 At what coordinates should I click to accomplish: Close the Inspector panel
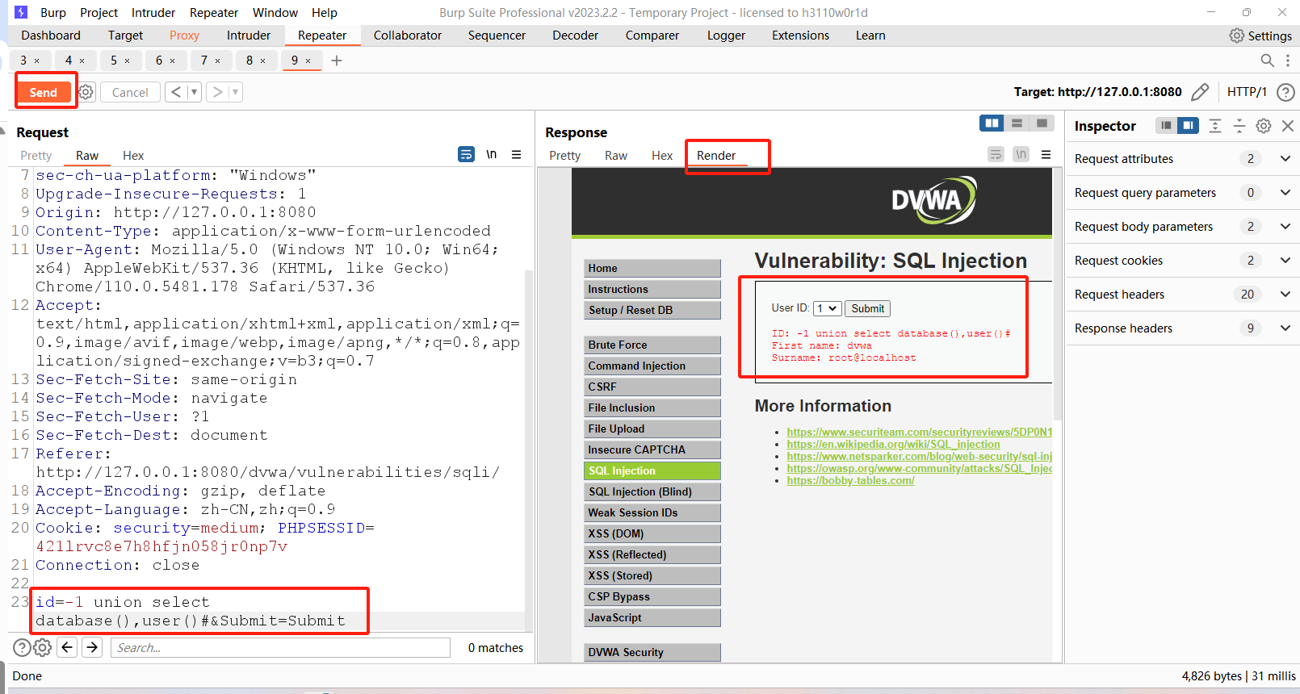(x=1288, y=125)
